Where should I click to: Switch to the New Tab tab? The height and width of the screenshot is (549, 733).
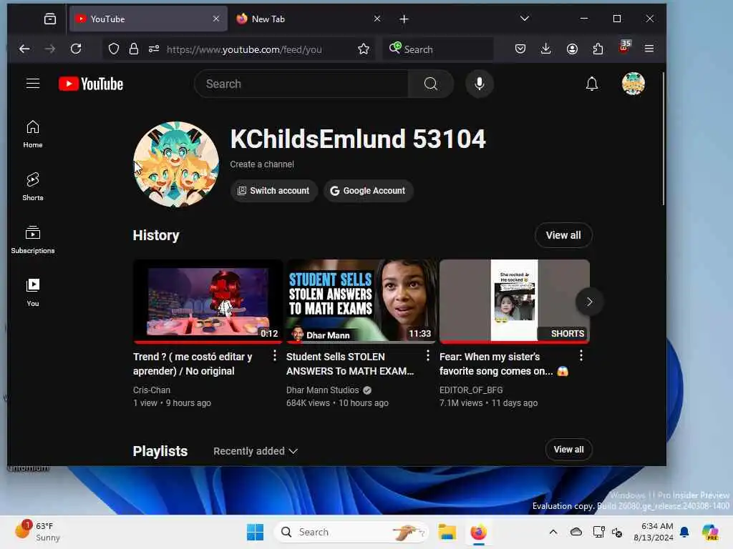[309, 19]
